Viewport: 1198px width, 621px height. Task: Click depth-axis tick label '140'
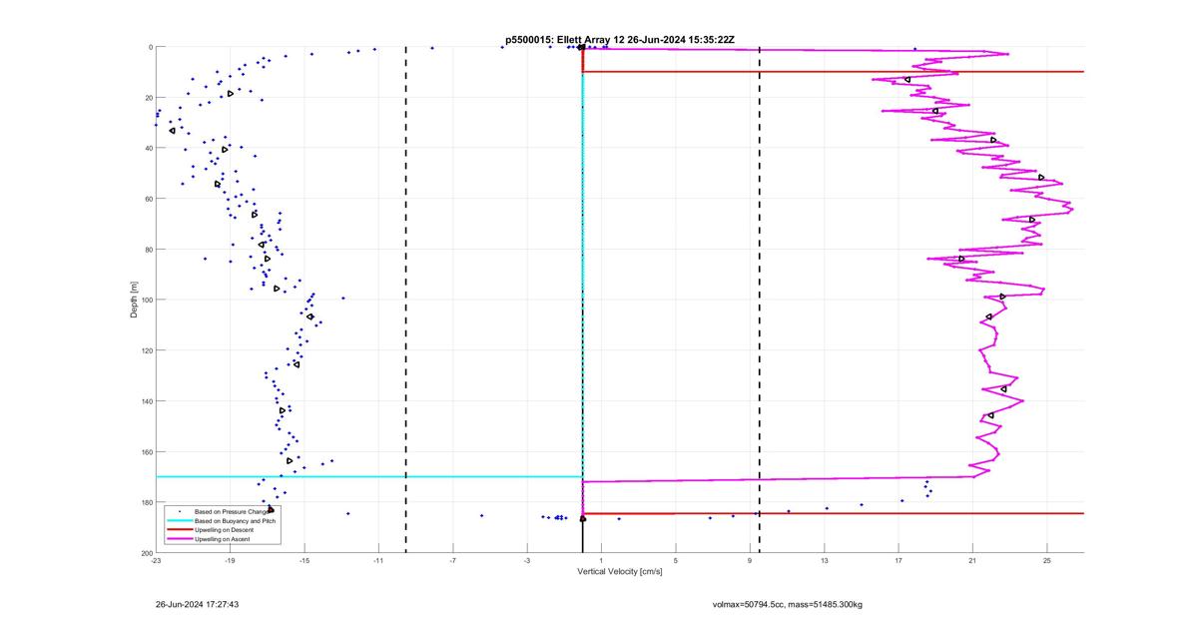146,401
